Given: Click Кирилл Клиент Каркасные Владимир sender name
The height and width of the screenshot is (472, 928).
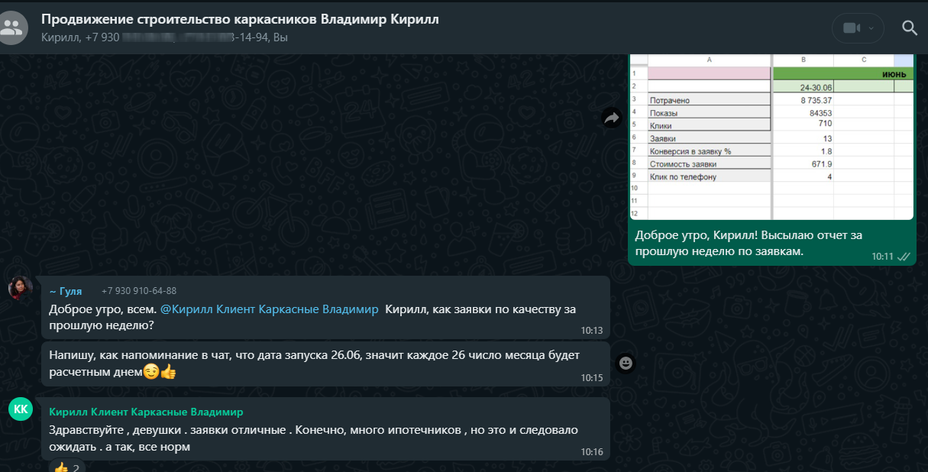Looking at the screenshot, I should click(x=146, y=412).
